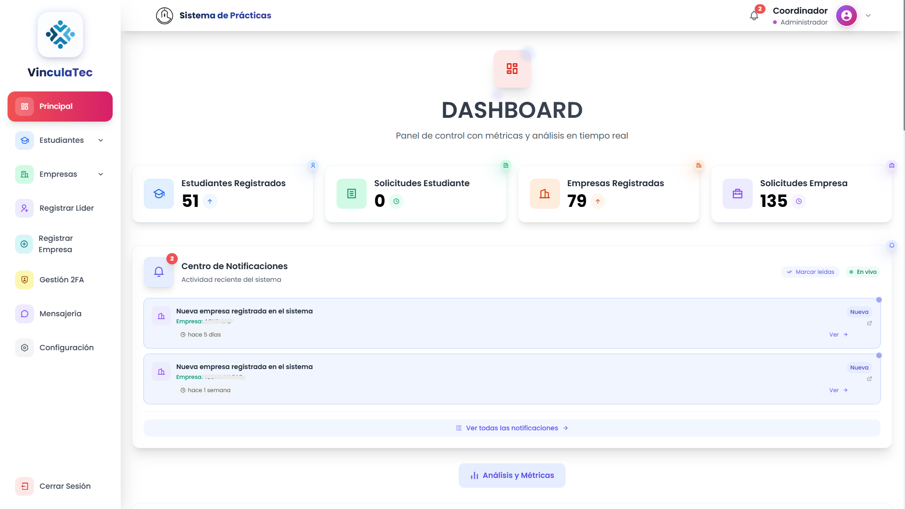Click the Mensajería chat bubble icon
The width and height of the screenshot is (905, 509).
pos(25,314)
